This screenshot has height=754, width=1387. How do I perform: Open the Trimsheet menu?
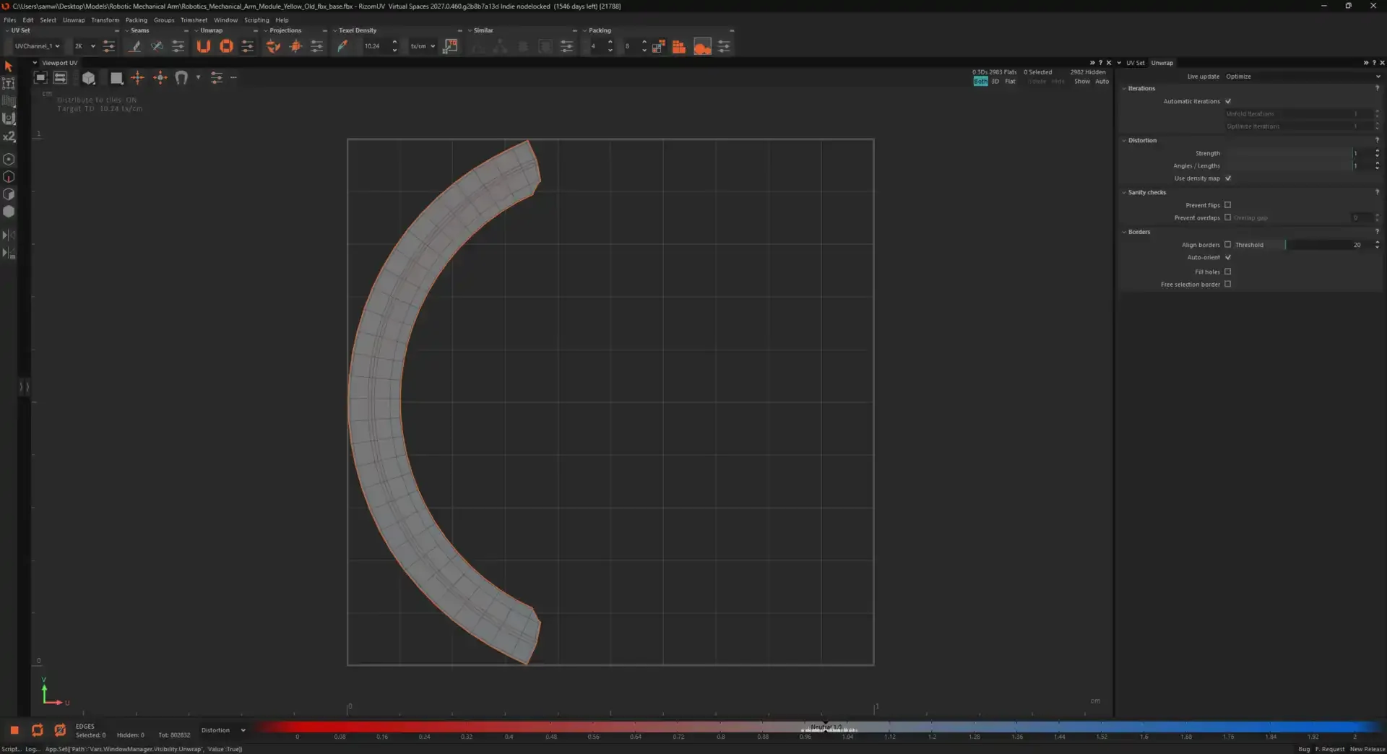click(194, 20)
